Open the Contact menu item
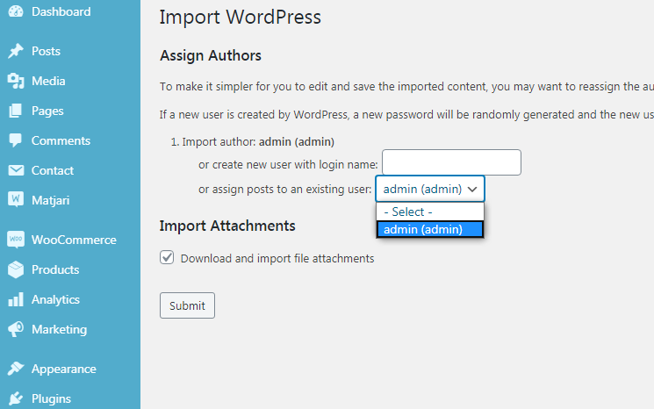The height and width of the screenshot is (409, 654). 53,170
